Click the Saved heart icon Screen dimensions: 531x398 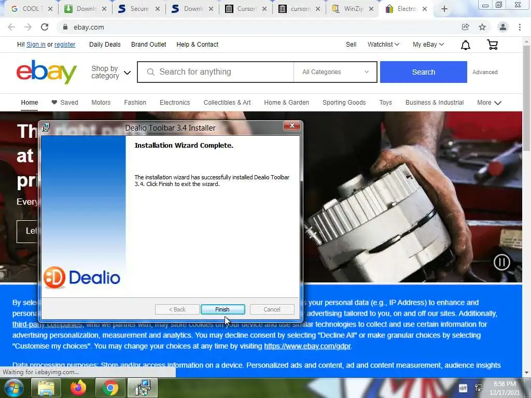pos(54,102)
